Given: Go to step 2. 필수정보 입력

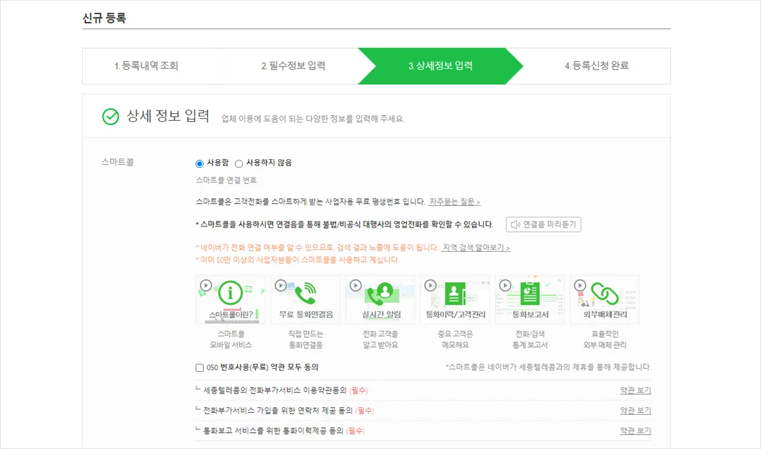Looking at the screenshot, I should click(293, 66).
